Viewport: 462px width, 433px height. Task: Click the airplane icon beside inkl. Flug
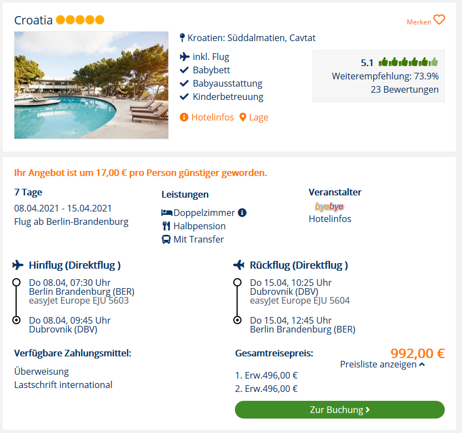point(184,57)
